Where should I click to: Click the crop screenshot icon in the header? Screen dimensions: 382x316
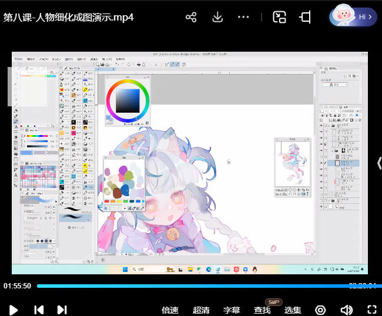click(305, 17)
